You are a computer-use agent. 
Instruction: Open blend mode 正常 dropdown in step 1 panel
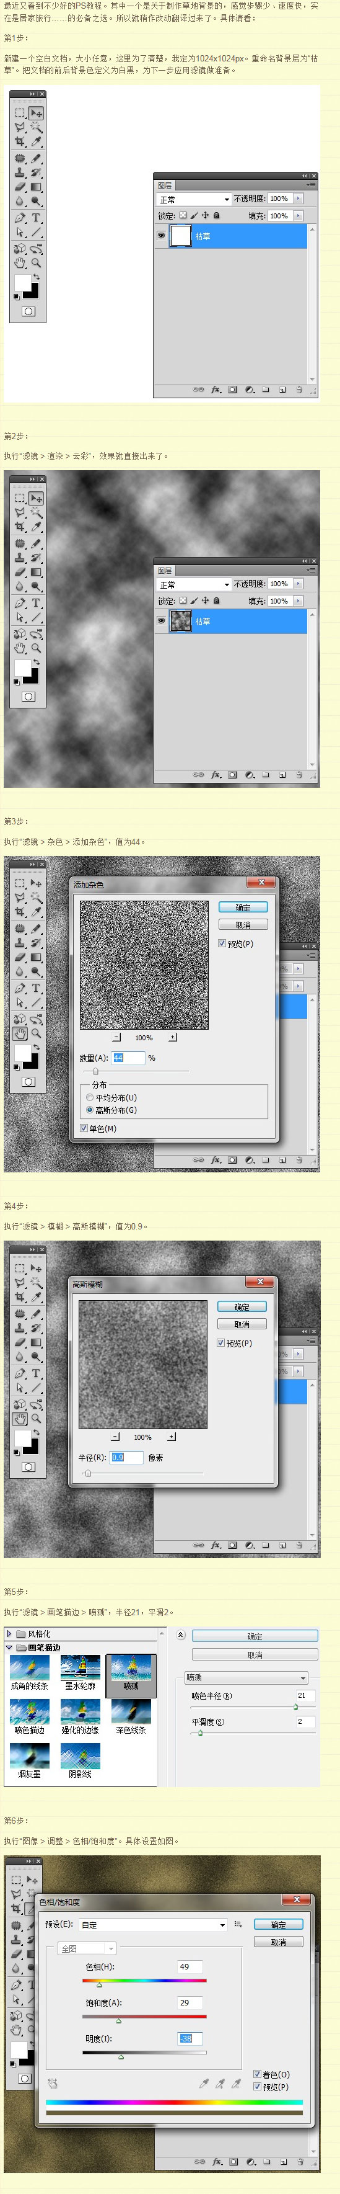194,199
